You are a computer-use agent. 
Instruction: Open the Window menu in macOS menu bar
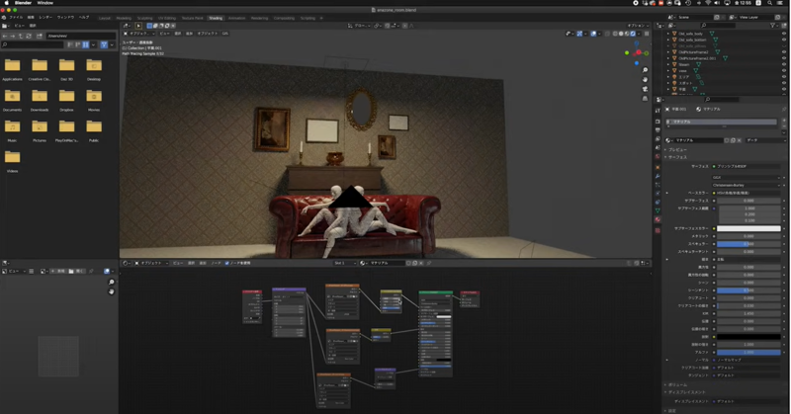click(x=45, y=3)
